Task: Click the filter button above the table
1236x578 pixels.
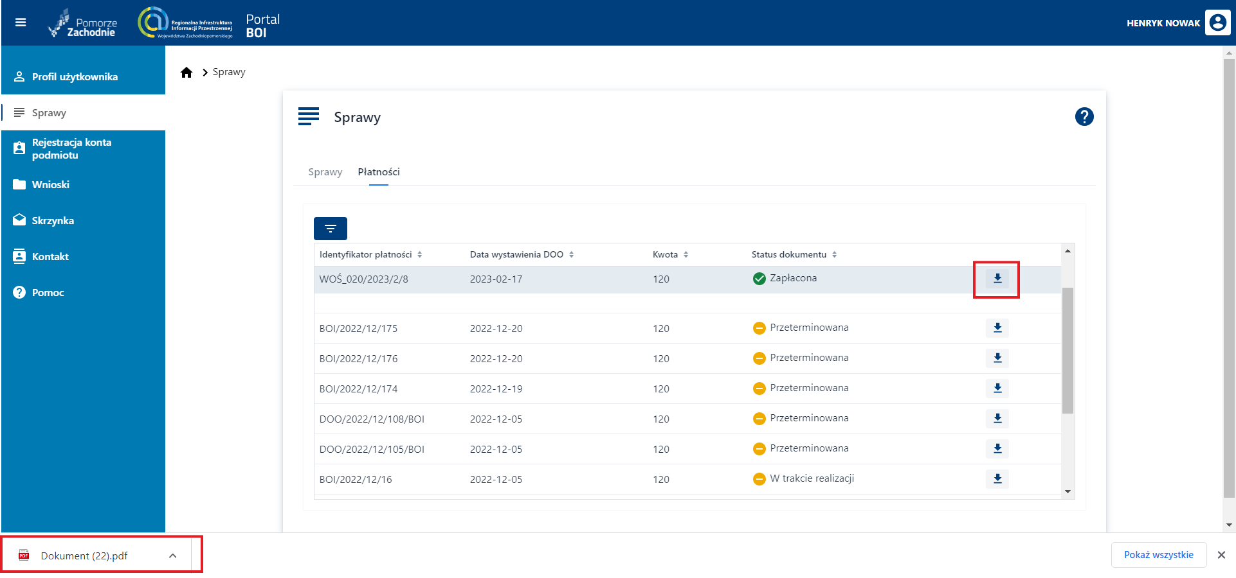Action: click(x=330, y=229)
